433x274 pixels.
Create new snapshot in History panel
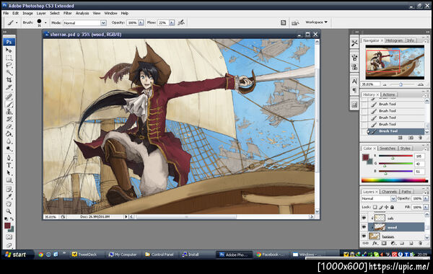coord(411,138)
